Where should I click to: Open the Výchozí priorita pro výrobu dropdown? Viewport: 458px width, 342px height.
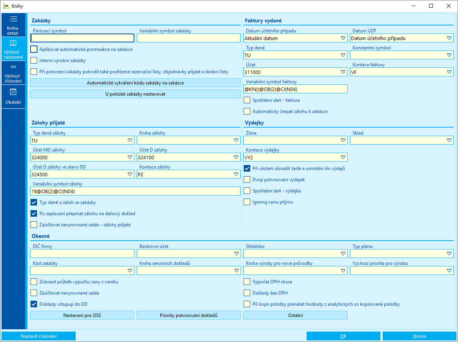pos(449,271)
